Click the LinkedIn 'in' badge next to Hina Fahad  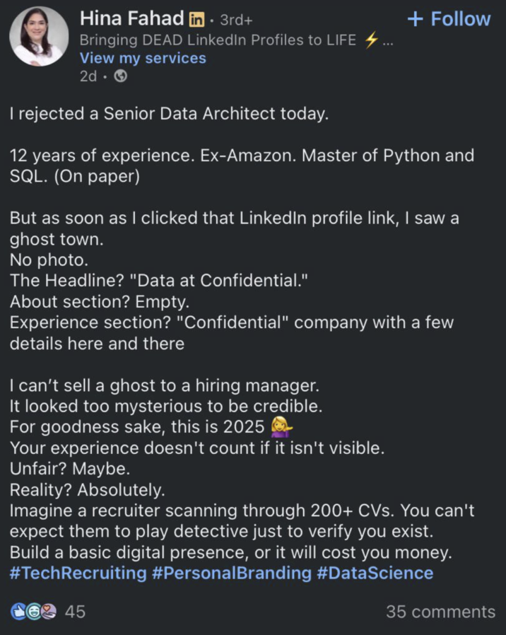click(x=196, y=18)
